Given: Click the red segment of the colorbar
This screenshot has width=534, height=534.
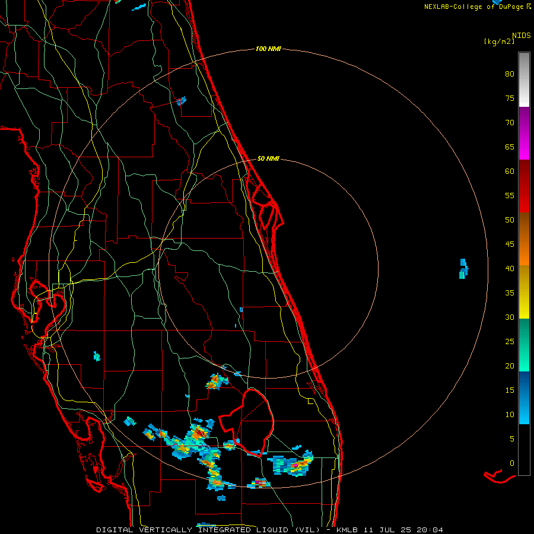Looking at the screenshot, I should [x=524, y=186].
